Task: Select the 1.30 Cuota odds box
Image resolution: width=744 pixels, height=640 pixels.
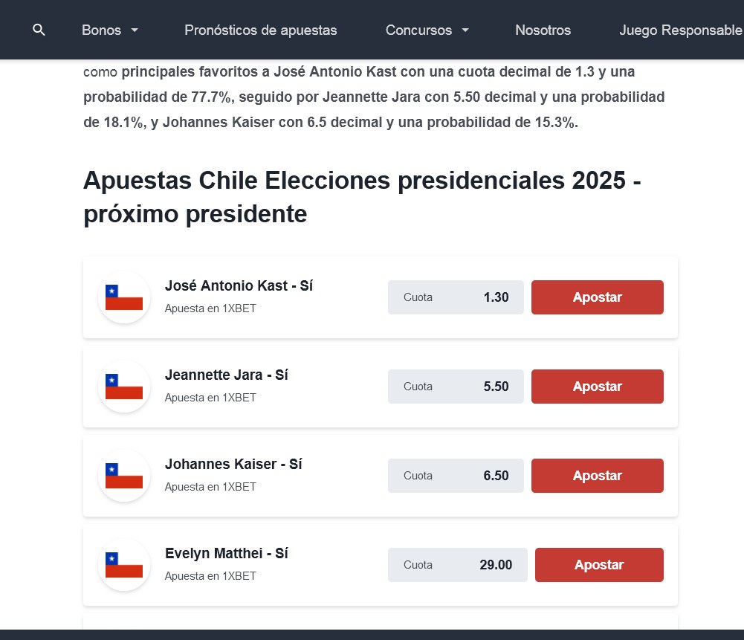Action: (456, 297)
